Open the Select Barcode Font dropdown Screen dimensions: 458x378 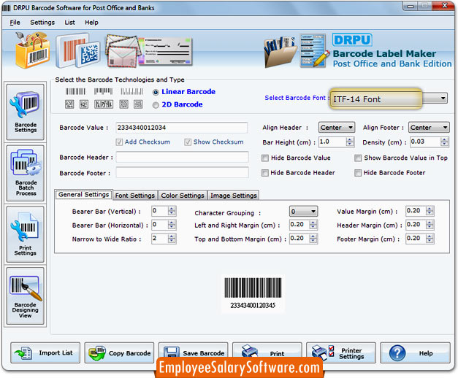pyautogui.click(x=389, y=99)
